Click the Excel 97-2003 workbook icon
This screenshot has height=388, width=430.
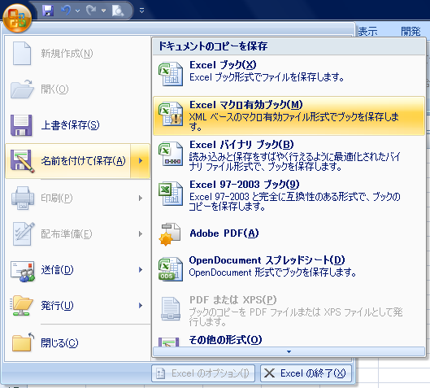coord(171,194)
